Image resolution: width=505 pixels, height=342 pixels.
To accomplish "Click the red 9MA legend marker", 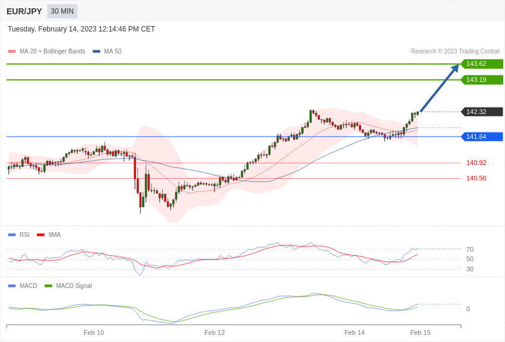I will click(x=40, y=235).
